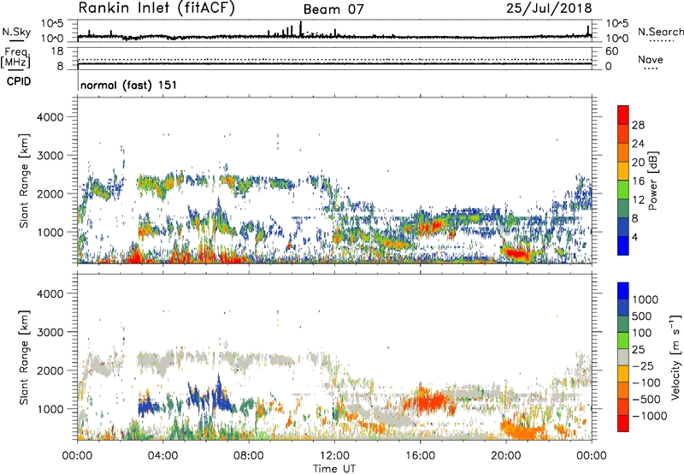Image resolution: width=684 pixels, height=474 pixels.
Task: Click the '04:00' time axis tick
Action: (x=162, y=456)
